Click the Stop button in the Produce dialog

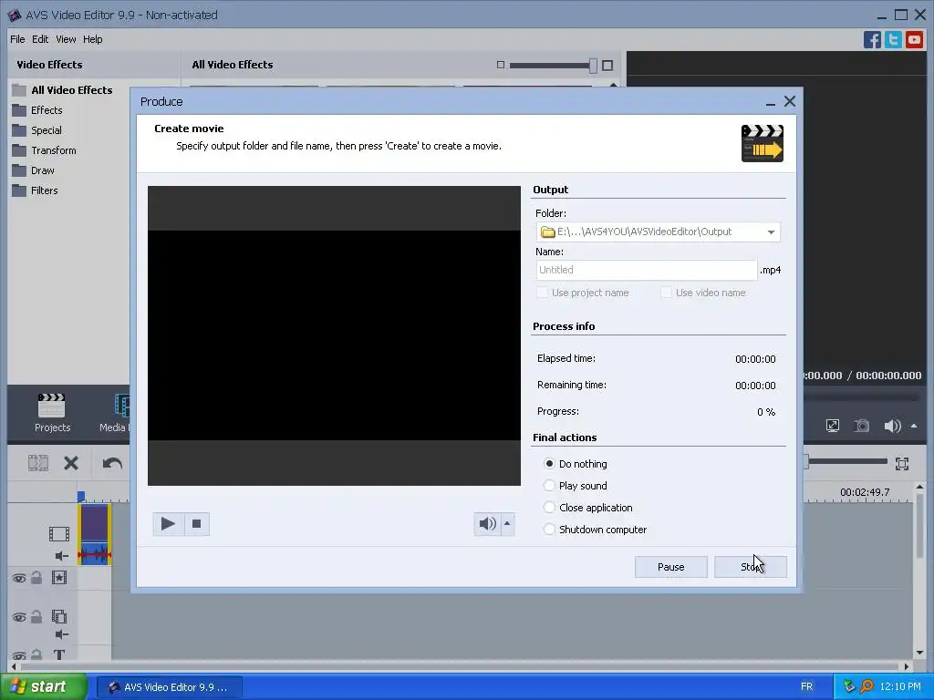(x=751, y=567)
